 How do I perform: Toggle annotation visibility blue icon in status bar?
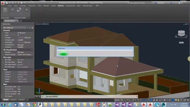[x=151, y=100]
